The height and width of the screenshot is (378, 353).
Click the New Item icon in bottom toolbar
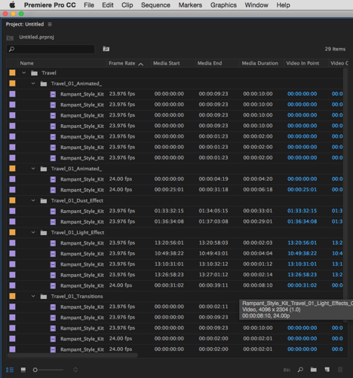[327, 370]
